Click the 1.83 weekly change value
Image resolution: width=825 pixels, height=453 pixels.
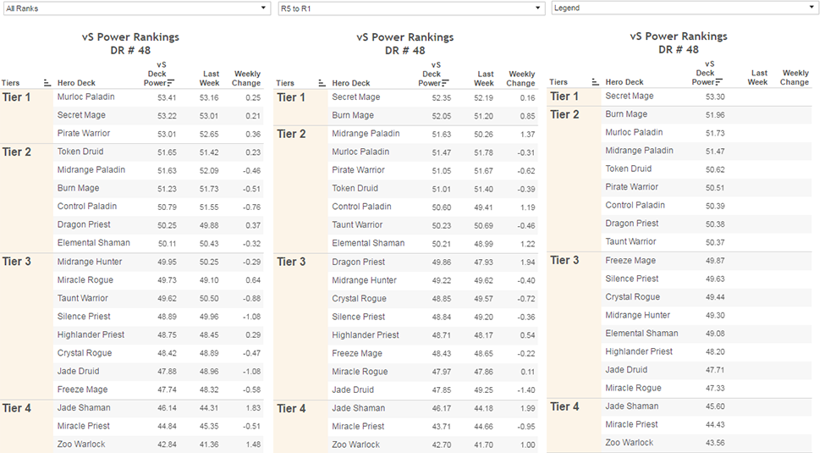pos(253,408)
